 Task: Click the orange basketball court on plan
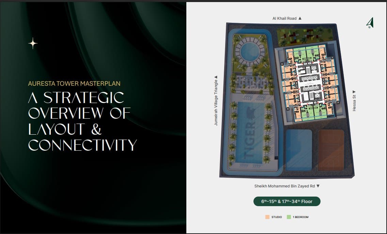(x=331, y=150)
